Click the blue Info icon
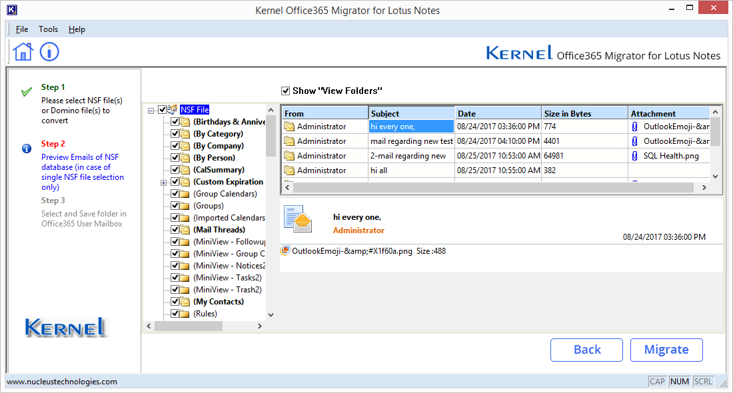Screen dimensions: 733x393 pos(49,51)
